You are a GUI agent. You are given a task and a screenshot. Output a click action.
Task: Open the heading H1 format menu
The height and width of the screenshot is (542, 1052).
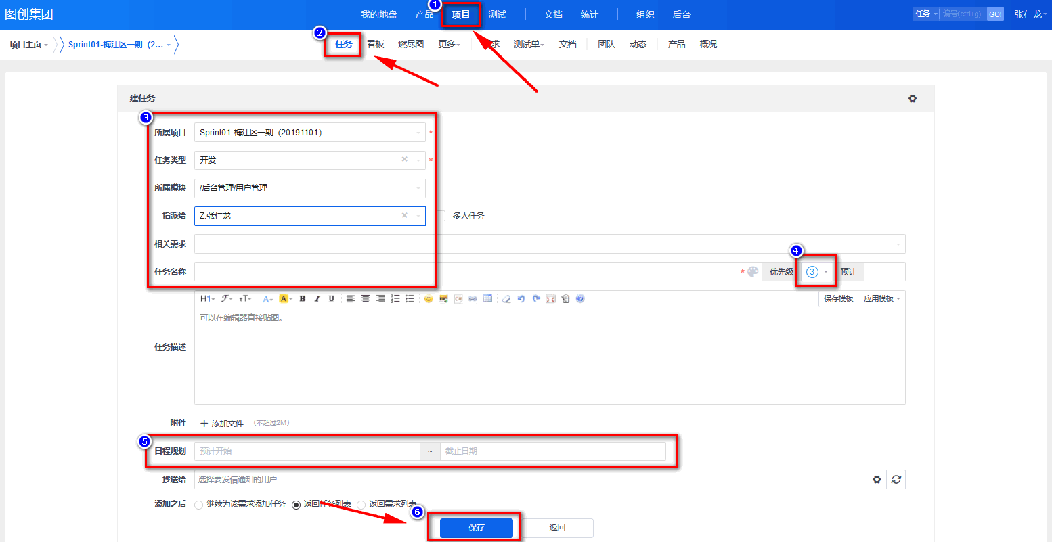tap(207, 298)
